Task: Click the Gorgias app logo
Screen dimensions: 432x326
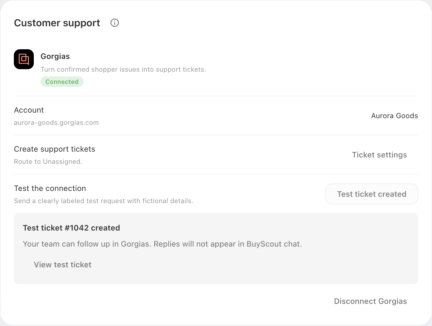Action: (x=24, y=59)
